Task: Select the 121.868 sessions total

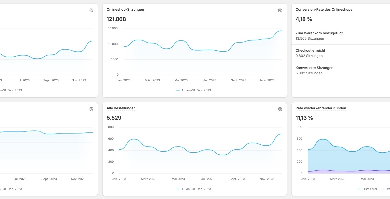Action: pyautogui.click(x=116, y=19)
